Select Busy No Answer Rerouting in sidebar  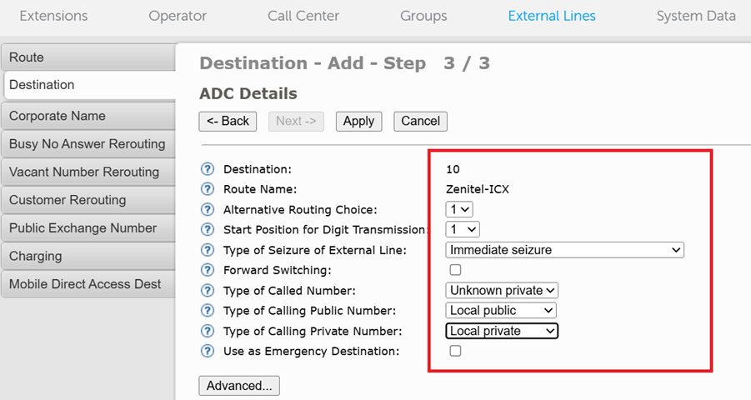pos(88,144)
